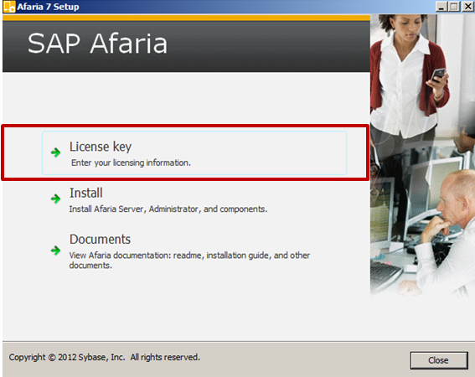
Task: Click "Enter your licensing information." text
Action: (131, 163)
